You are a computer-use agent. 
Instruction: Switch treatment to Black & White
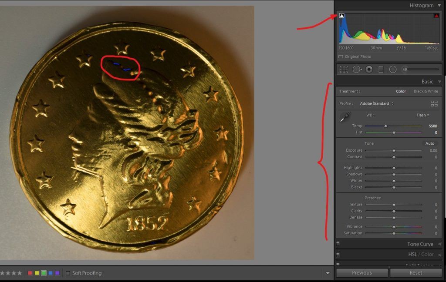click(x=426, y=91)
